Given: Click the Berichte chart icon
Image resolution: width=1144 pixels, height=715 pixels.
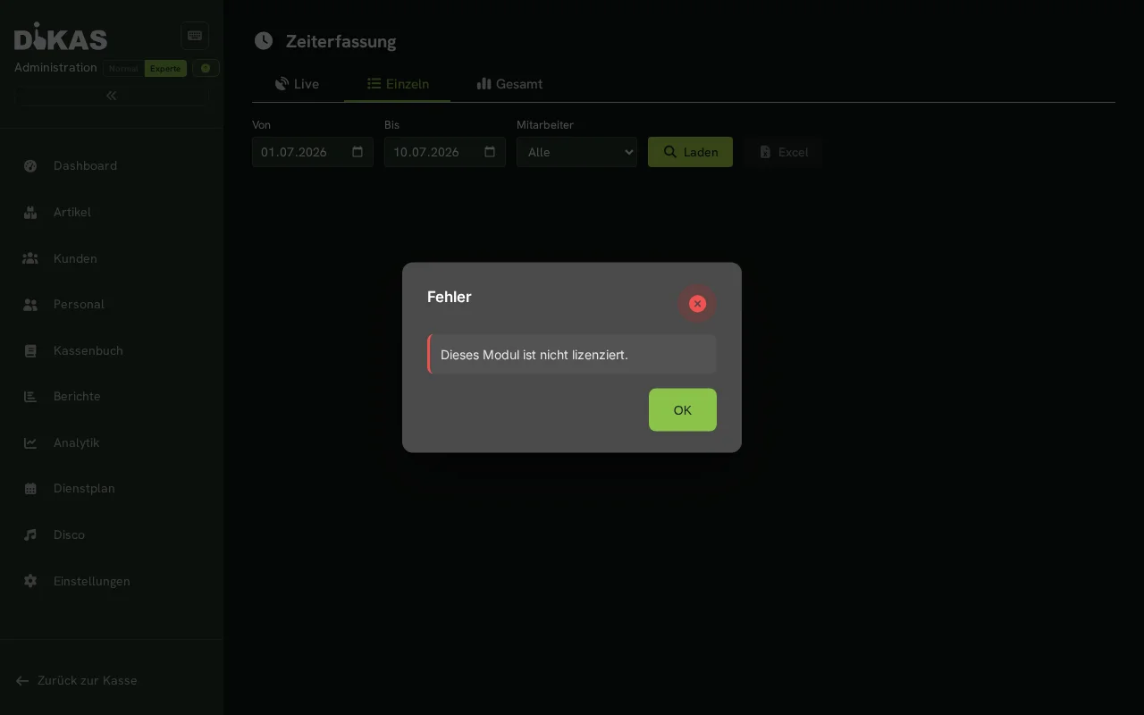Looking at the screenshot, I should click(30, 397).
